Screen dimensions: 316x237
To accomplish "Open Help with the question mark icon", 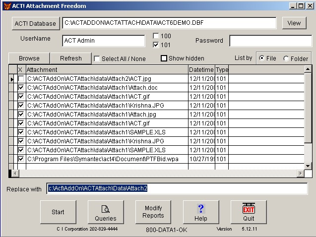I will point(201,212).
